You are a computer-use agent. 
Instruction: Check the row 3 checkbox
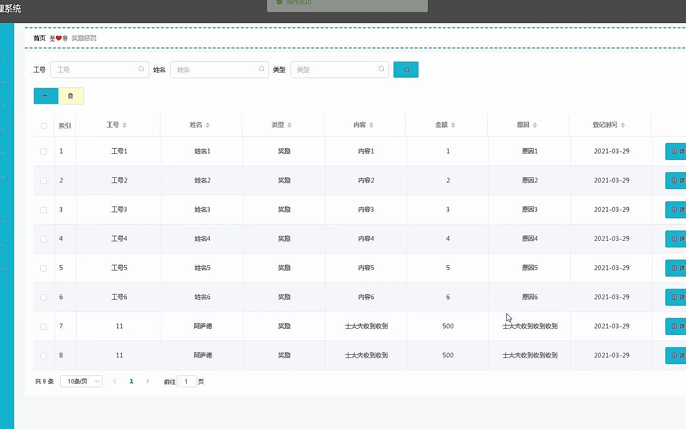[43, 210]
